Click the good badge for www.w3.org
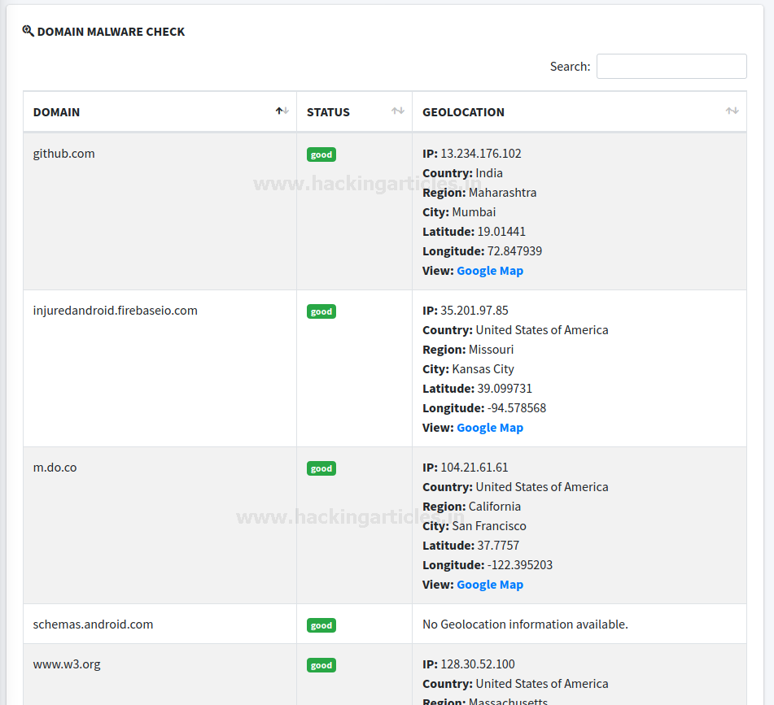 [321, 665]
